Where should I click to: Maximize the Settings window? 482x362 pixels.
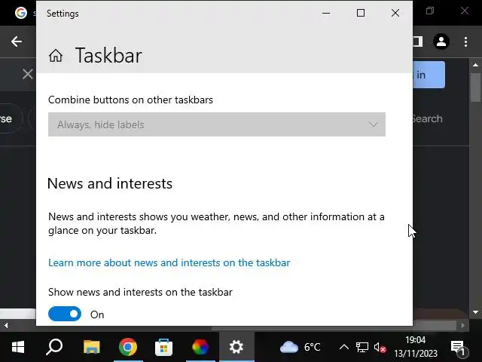coord(361,13)
